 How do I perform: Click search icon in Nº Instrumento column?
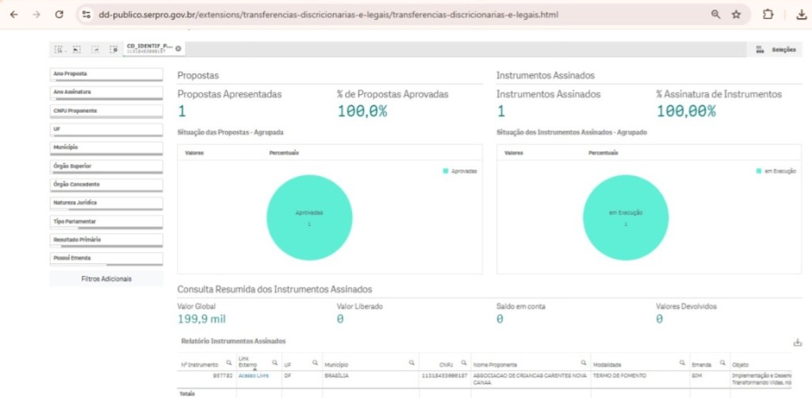point(226,362)
